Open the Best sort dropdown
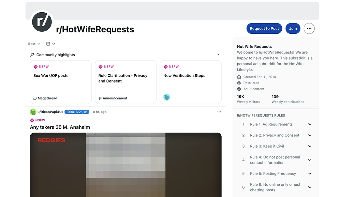This screenshot has width=341, height=197. [x=34, y=44]
